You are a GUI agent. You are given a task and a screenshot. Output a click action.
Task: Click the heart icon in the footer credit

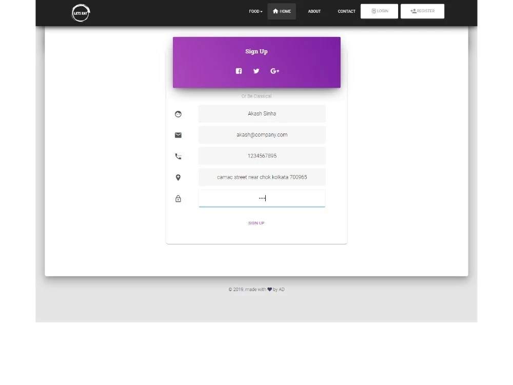(x=270, y=289)
